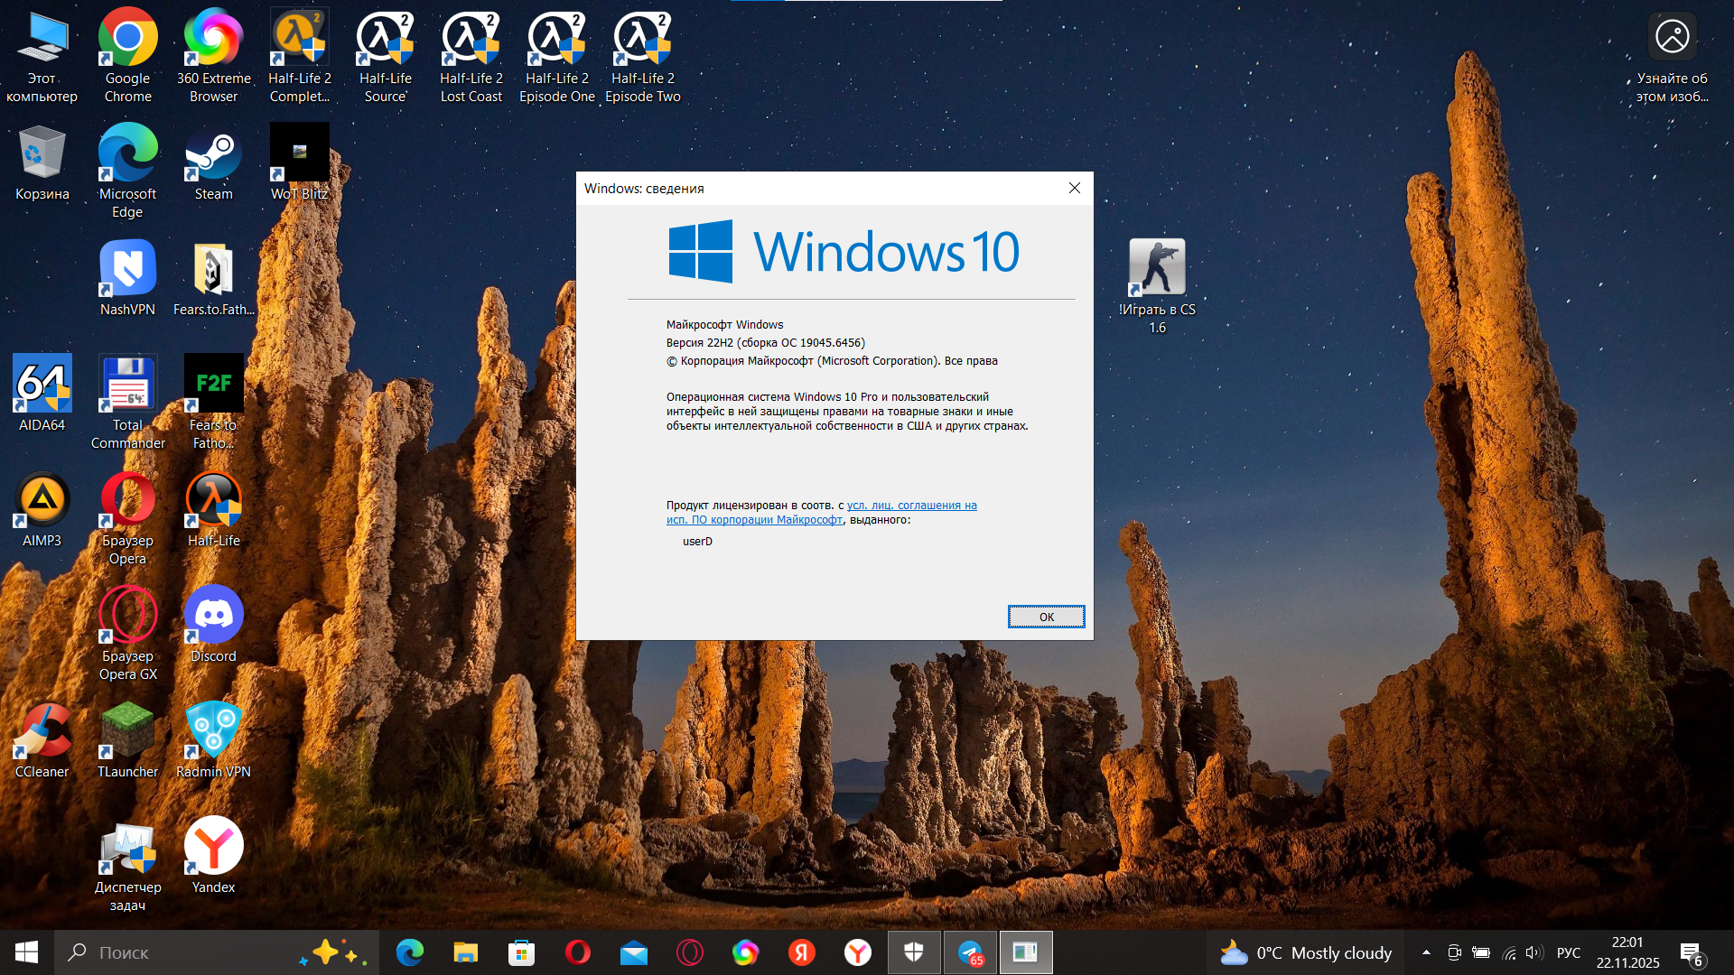Select the Half-Life 2 Lost Coast shortcut

point(471,56)
